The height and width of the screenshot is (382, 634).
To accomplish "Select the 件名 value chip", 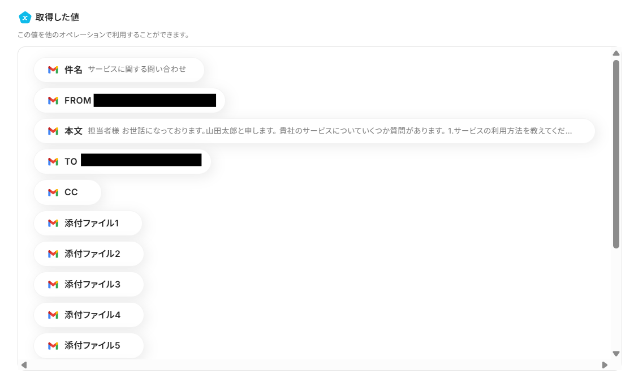I will [119, 70].
